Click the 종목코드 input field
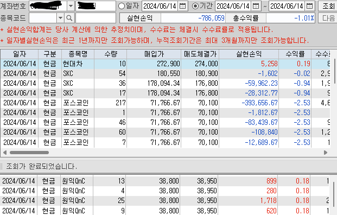Screen dimensions: 337x215 [x=43, y=18]
